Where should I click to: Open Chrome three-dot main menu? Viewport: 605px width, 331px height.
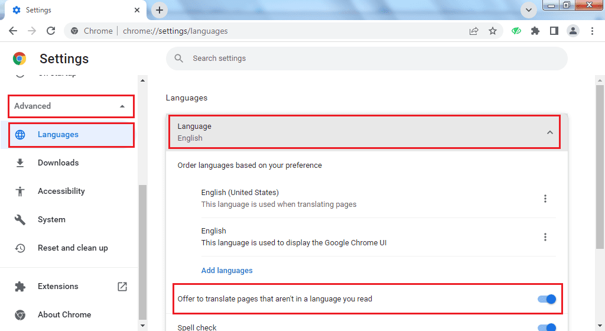(592, 31)
